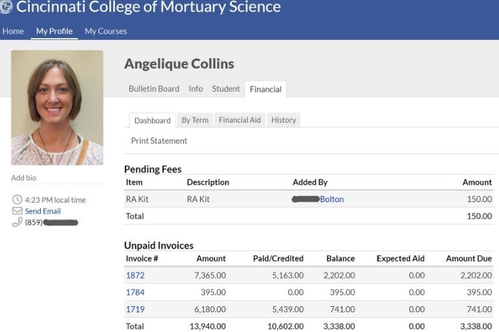Open invoice 1784
This screenshot has width=499, height=332.
coord(135,292)
